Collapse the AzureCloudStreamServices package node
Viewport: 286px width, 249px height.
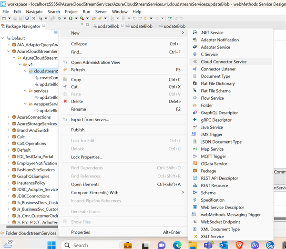click(9, 52)
